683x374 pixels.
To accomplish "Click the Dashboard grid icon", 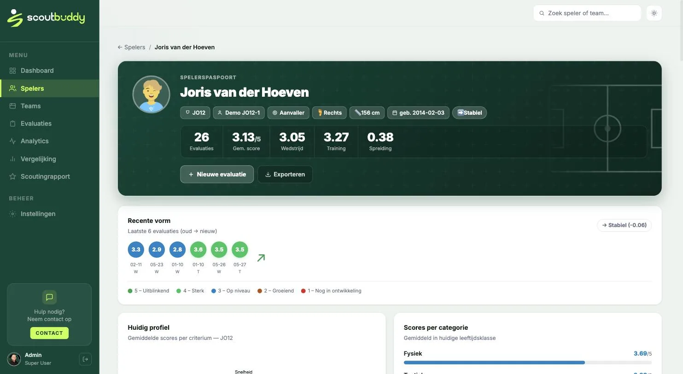I will click(12, 70).
